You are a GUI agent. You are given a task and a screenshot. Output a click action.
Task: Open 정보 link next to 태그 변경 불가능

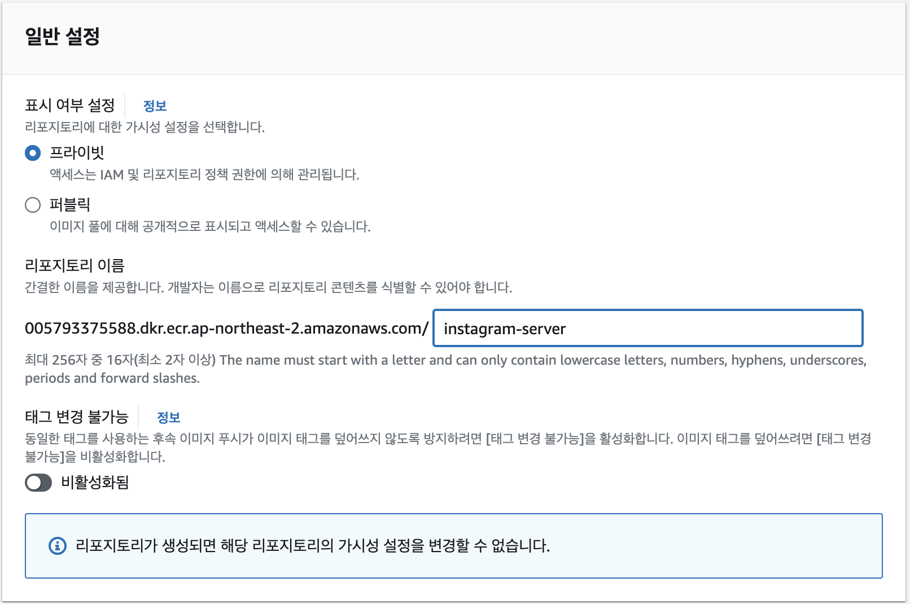tap(168, 418)
